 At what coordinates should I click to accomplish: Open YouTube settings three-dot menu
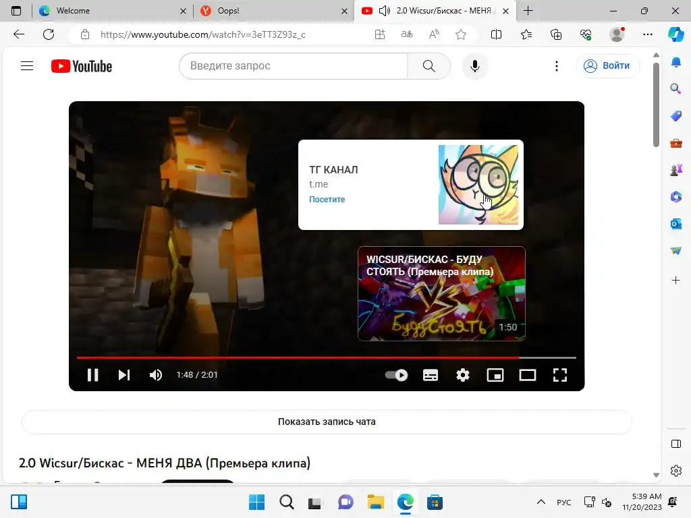tap(557, 66)
